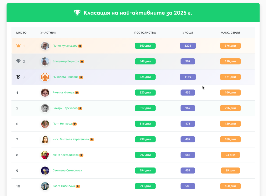Click the star badge next to Петко Кулаксъзов
Image resolution: width=266 pixels, height=196 pixels.
pyautogui.click(x=80, y=46)
